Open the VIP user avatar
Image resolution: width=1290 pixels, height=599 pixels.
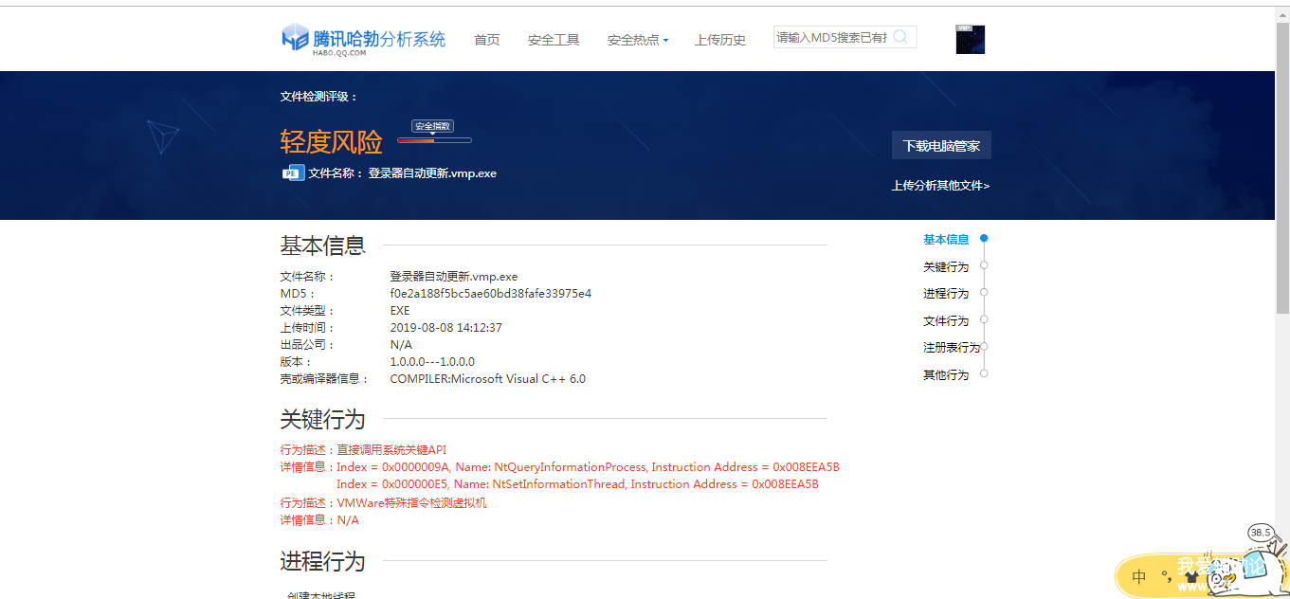point(970,40)
